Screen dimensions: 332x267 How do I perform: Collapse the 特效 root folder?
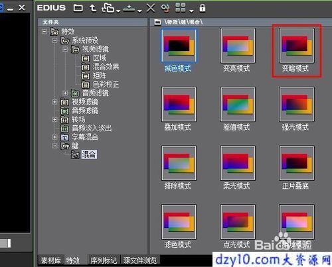tap(44, 32)
